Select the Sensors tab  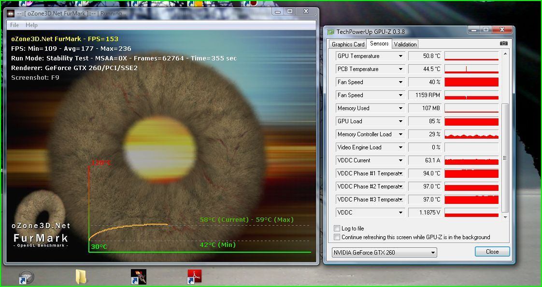tap(379, 43)
